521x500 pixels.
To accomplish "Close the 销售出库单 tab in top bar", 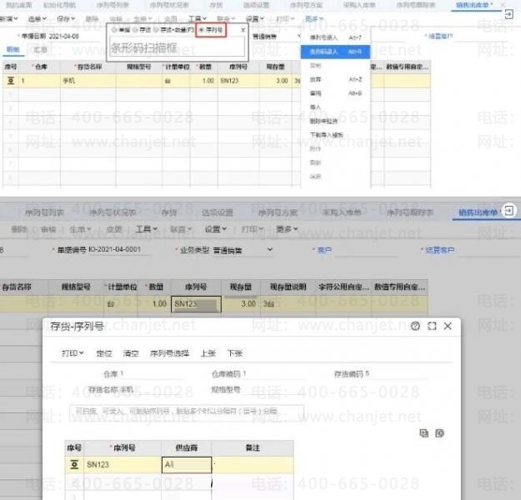I will tap(503, 5).
